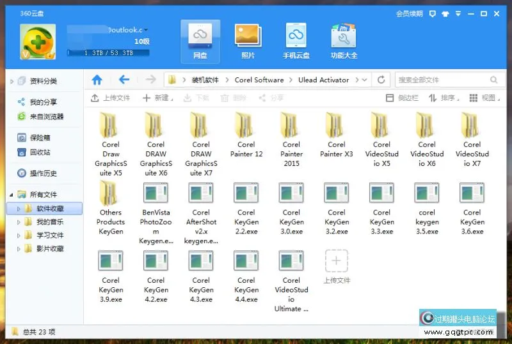
Task: Select Corel VideoStudio X7 folder
Action: pyautogui.click(x=472, y=139)
